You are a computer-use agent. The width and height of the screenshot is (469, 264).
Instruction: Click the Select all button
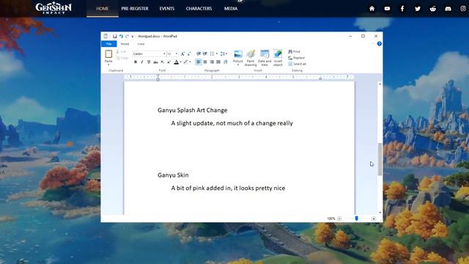pos(297,64)
